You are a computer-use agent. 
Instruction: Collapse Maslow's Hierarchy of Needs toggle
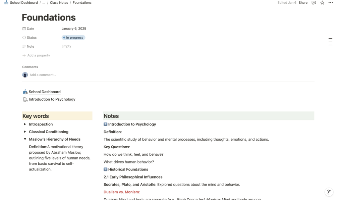point(25,139)
